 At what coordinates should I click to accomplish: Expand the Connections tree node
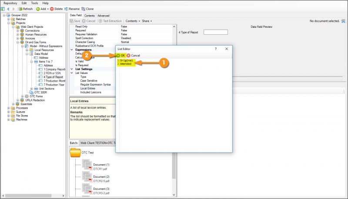point(18,31)
